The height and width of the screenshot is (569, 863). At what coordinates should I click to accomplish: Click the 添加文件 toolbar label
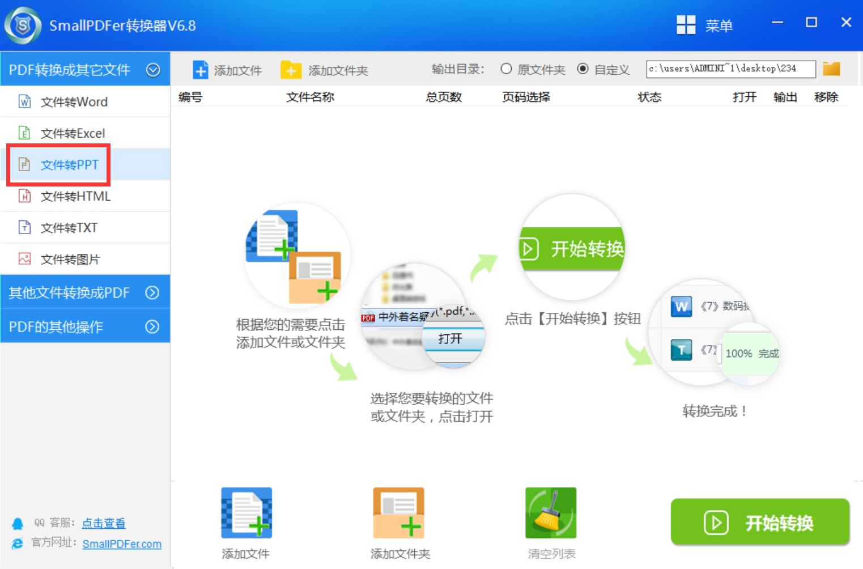[238, 70]
